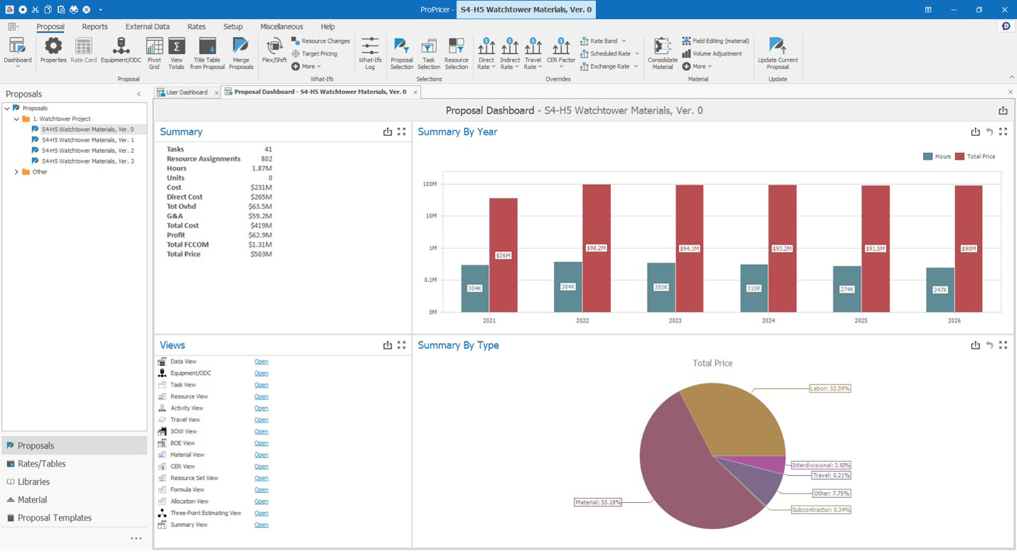
Task: Expand the Other folder in tree
Action: [16, 172]
